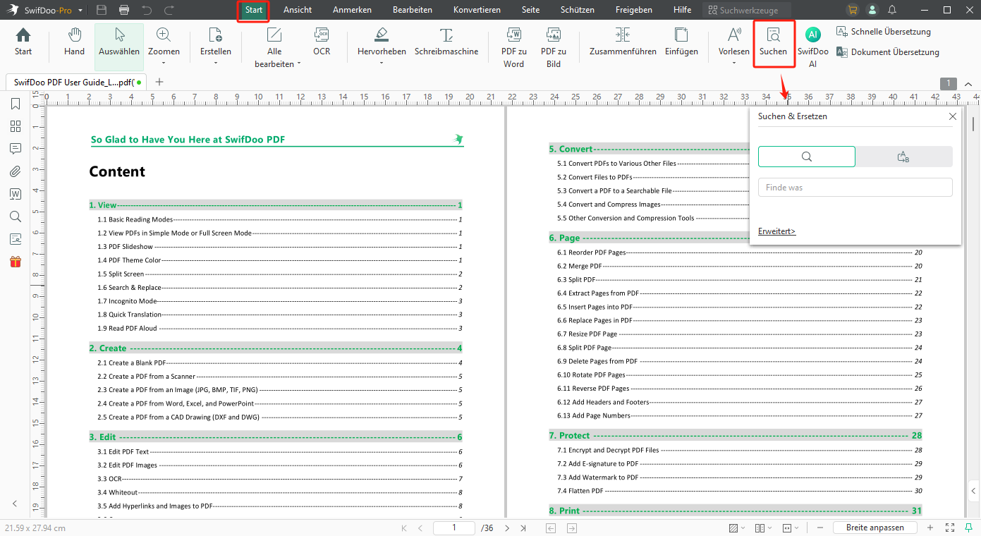Open the sidebar search magnifier
Screen dimensions: 981x536
point(15,217)
